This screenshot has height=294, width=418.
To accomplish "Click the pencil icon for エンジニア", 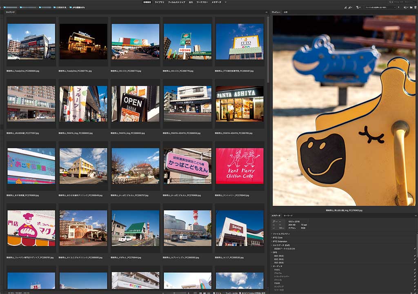I will coord(415,287).
